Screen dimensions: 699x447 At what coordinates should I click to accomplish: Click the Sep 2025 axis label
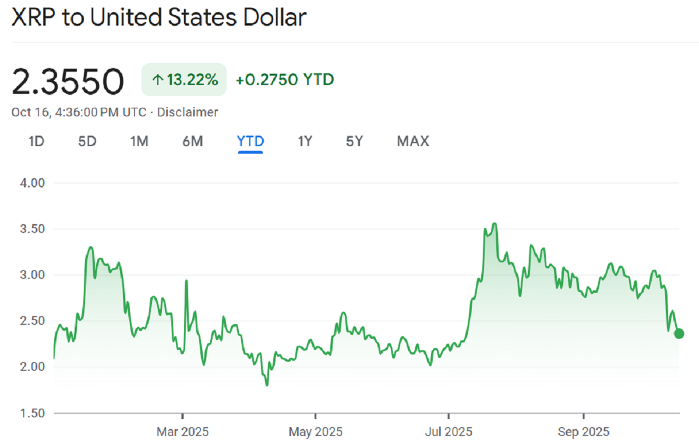(583, 432)
